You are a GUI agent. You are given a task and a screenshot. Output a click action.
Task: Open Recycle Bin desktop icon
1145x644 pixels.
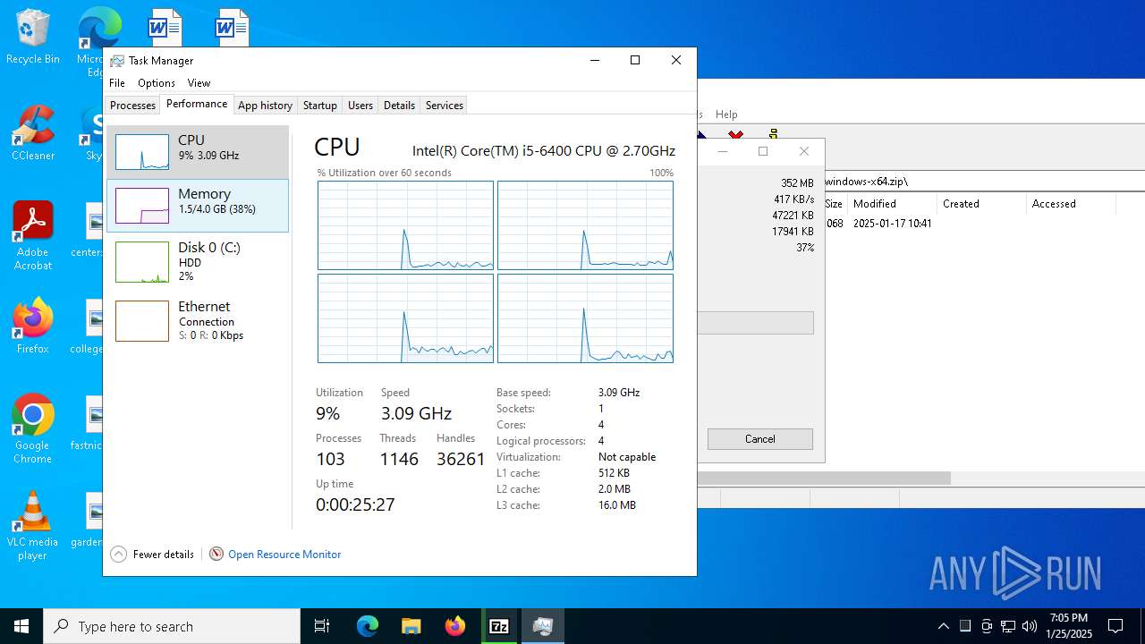[x=33, y=38]
